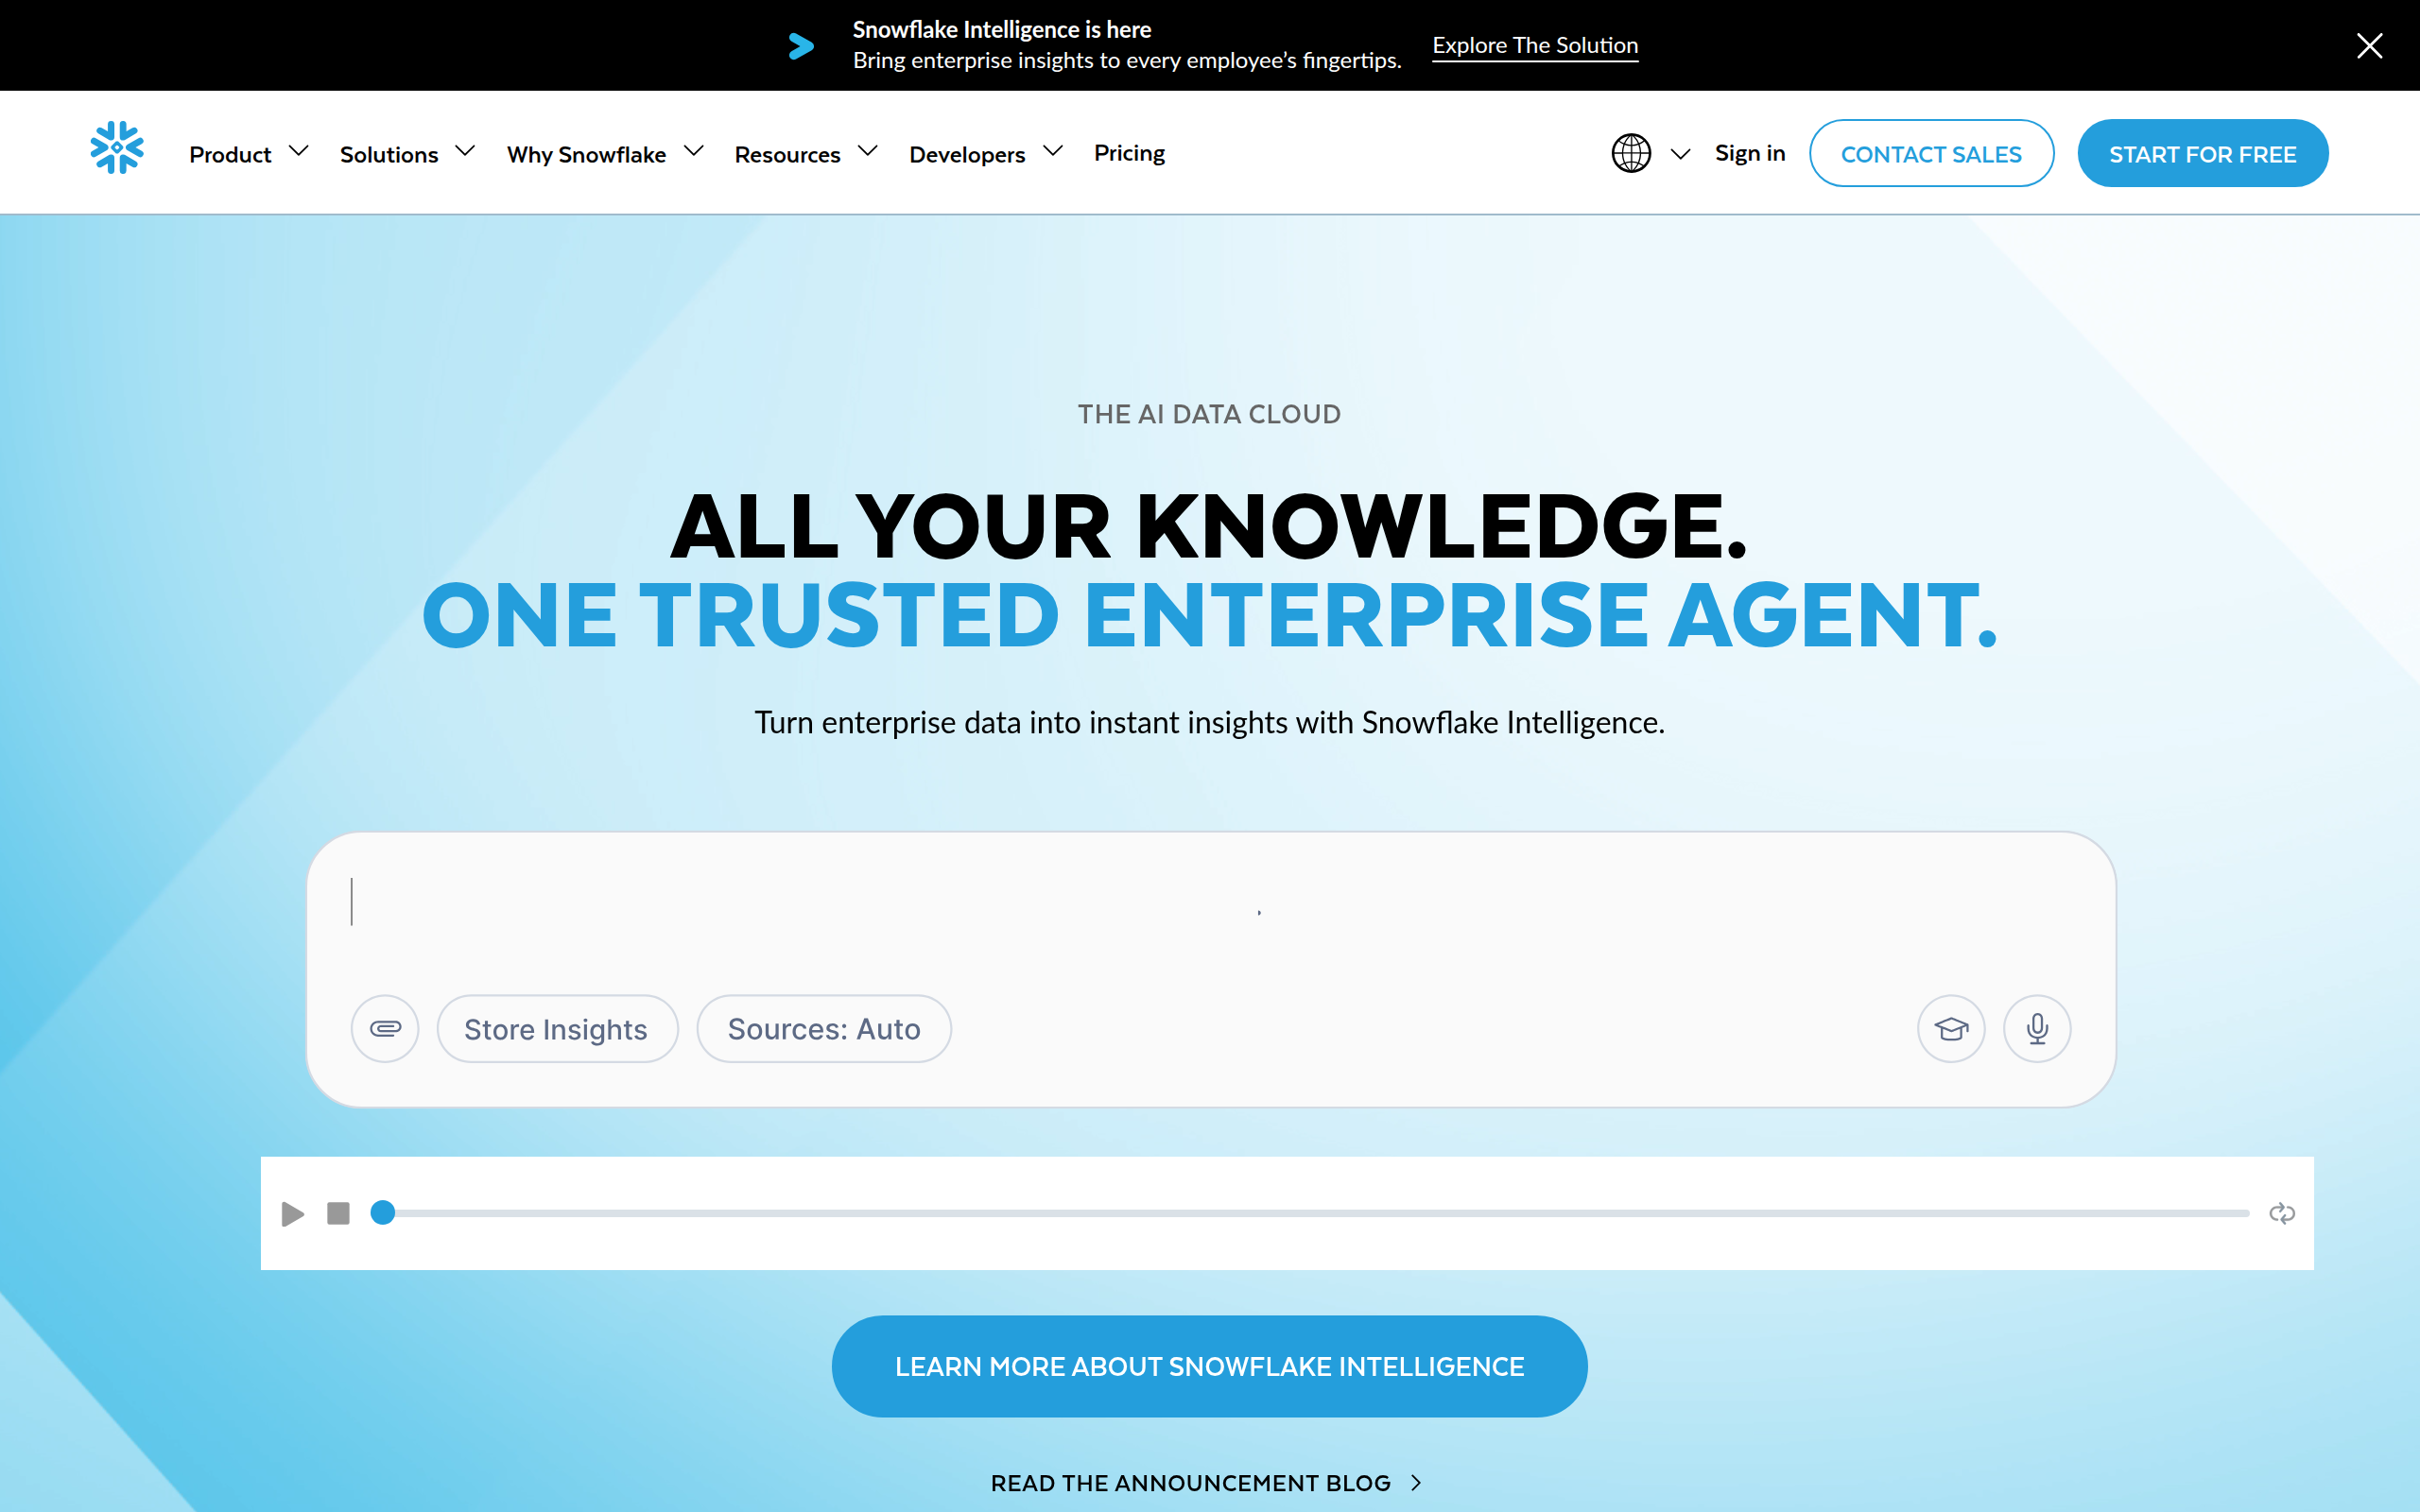Click the playback progress slider handle
This screenshot has width=2420, height=1512.
pyautogui.click(x=383, y=1213)
